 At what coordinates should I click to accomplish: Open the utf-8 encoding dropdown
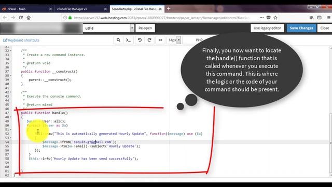click(108, 28)
